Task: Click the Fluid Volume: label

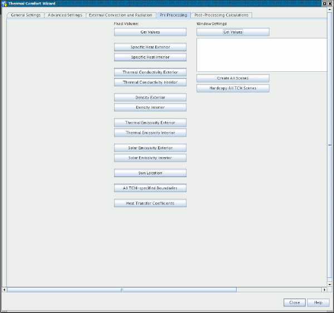Action: (126, 23)
